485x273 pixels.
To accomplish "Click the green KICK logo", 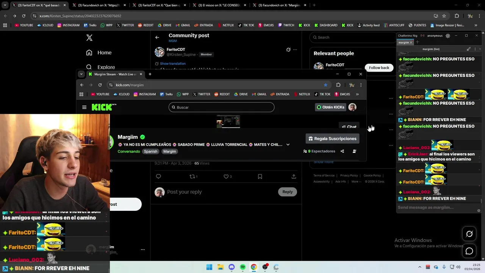I will point(103,107).
